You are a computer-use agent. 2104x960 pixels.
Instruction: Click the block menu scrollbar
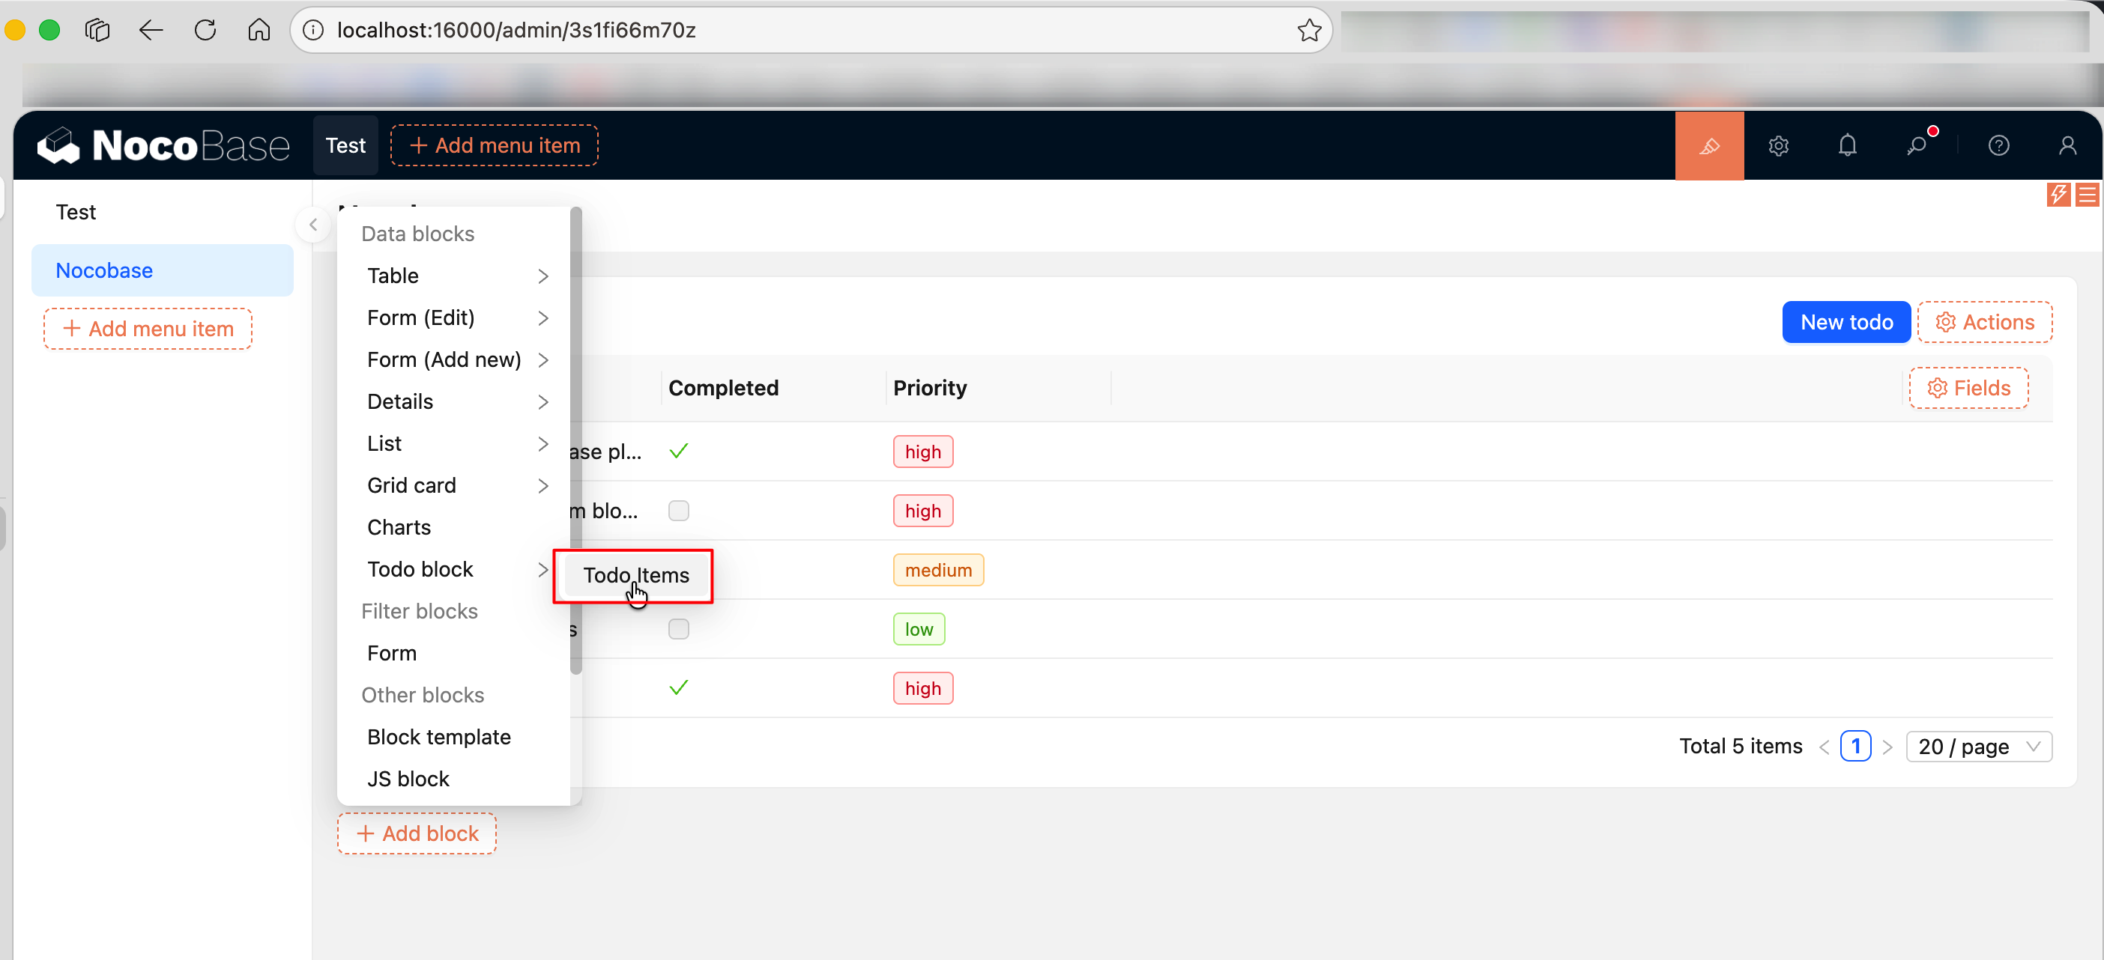click(575, 441)
